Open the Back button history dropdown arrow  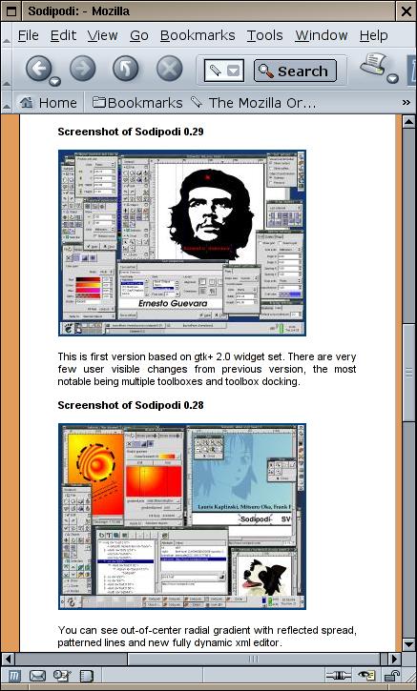click(55, 82)
